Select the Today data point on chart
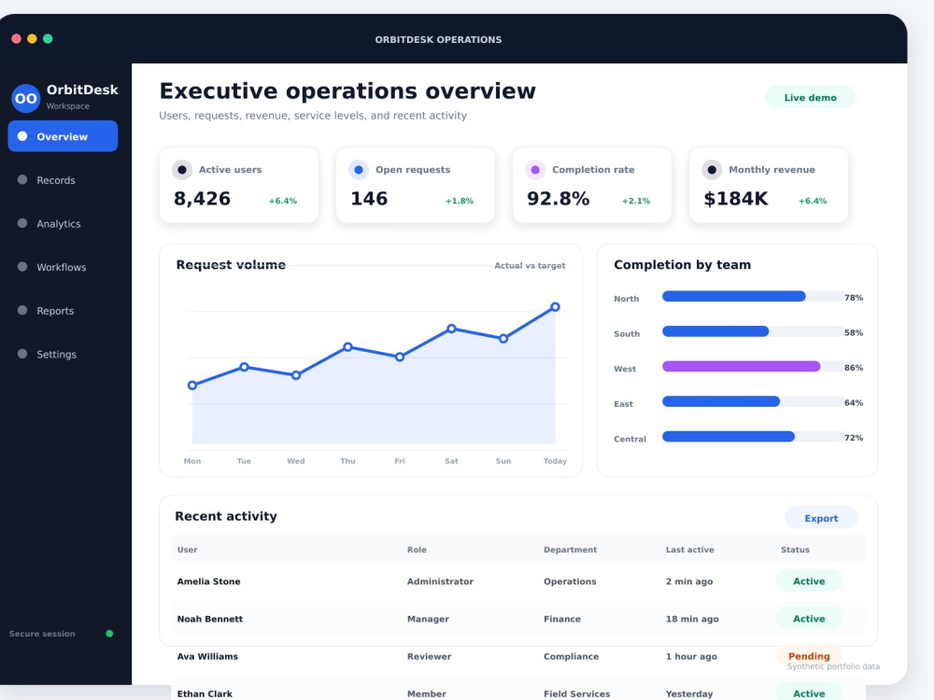The width and height of the screenshot is (934, 700). coord(555,306)
